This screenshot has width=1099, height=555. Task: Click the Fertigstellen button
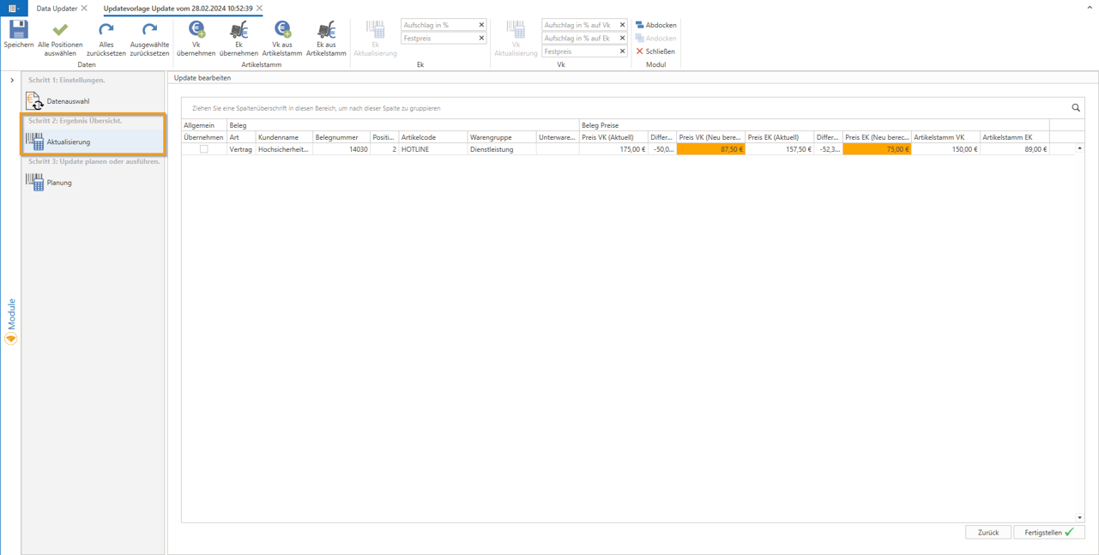pyautogui.click(x=1048, y=533)
